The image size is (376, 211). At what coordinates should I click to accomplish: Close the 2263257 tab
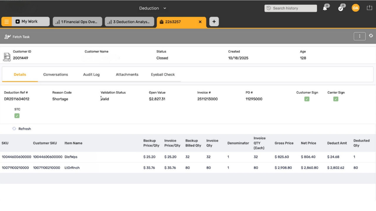click(x=200, y=22)
